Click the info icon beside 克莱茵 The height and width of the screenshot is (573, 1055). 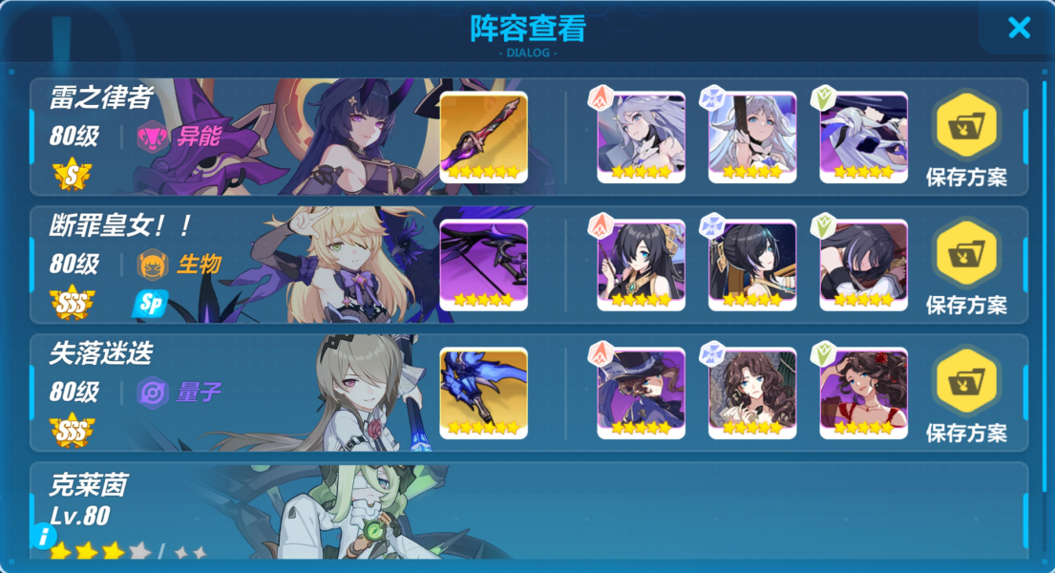(x=44, y=536)
